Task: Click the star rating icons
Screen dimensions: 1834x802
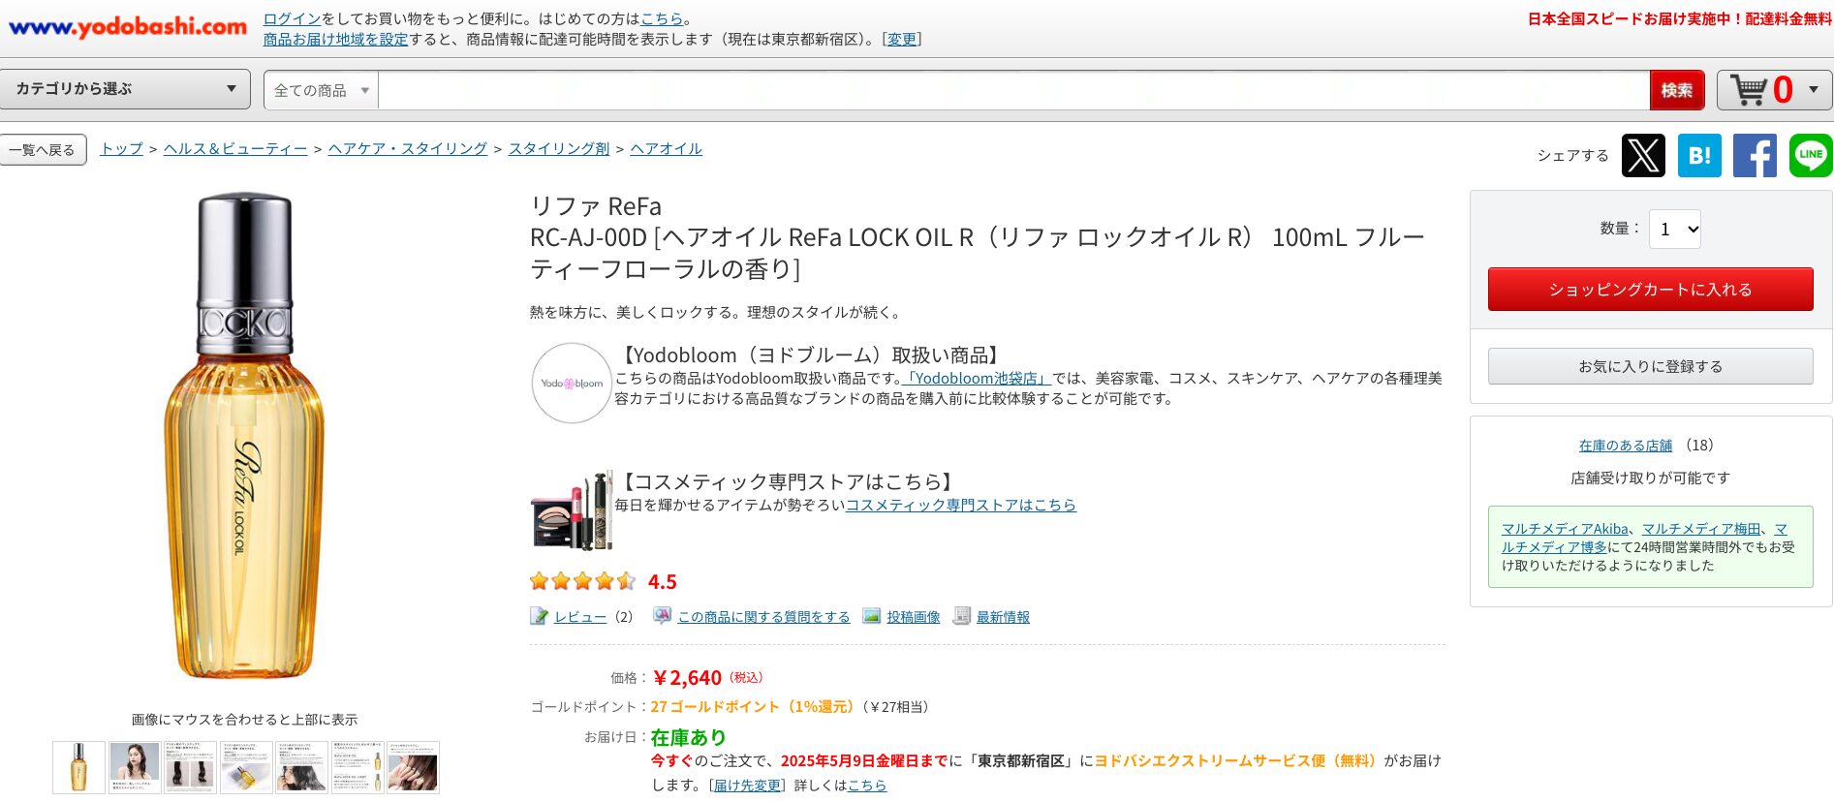Action: point(583,581)
